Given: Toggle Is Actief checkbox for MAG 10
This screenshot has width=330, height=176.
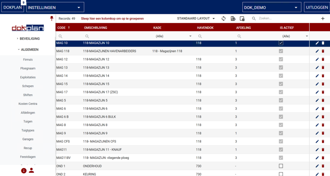Looking at the screenshot, I should tap(280, 43).
